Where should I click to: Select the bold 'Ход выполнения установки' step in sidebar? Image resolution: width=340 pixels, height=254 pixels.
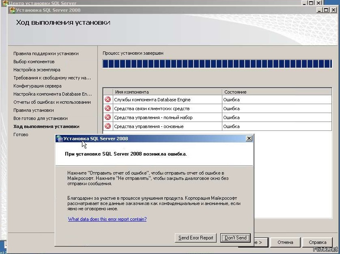(46, 126)
